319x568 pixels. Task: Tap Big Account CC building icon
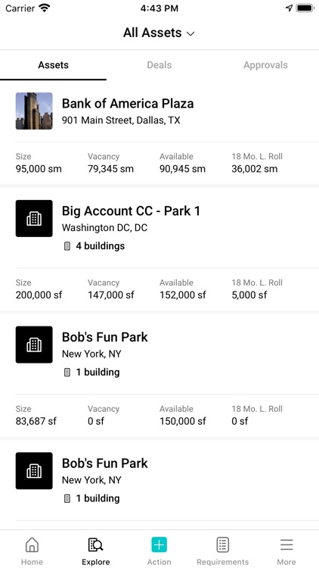click(x=34, y=218)
